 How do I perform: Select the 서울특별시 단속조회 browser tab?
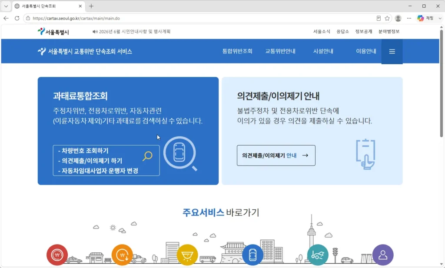pyautogui.click(x=49, y=6)
